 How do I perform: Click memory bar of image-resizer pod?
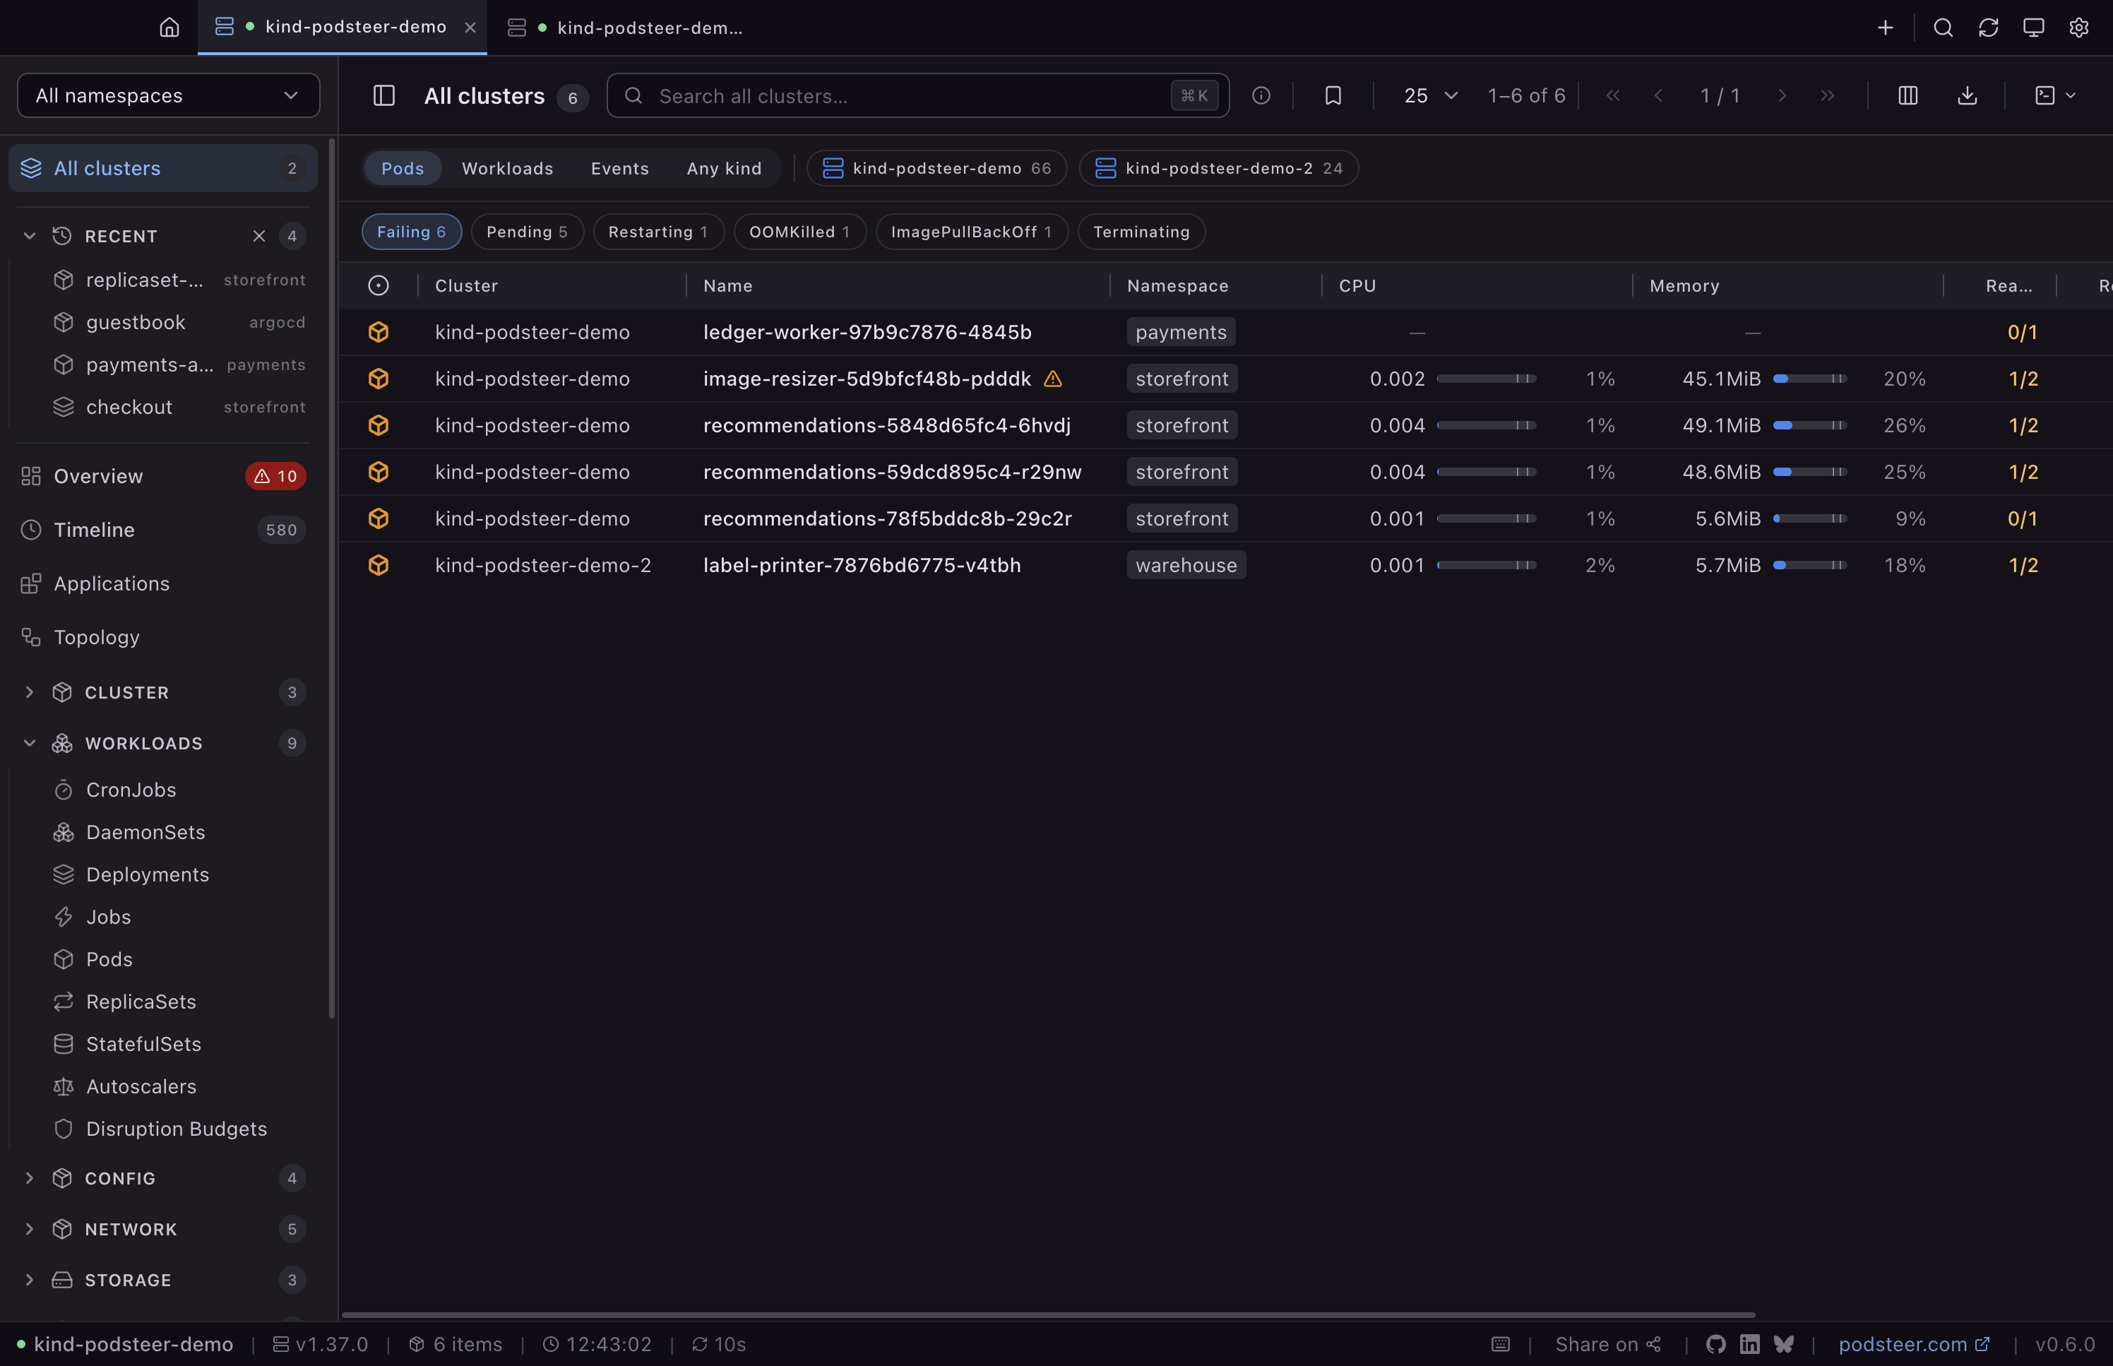[1809, 379]
